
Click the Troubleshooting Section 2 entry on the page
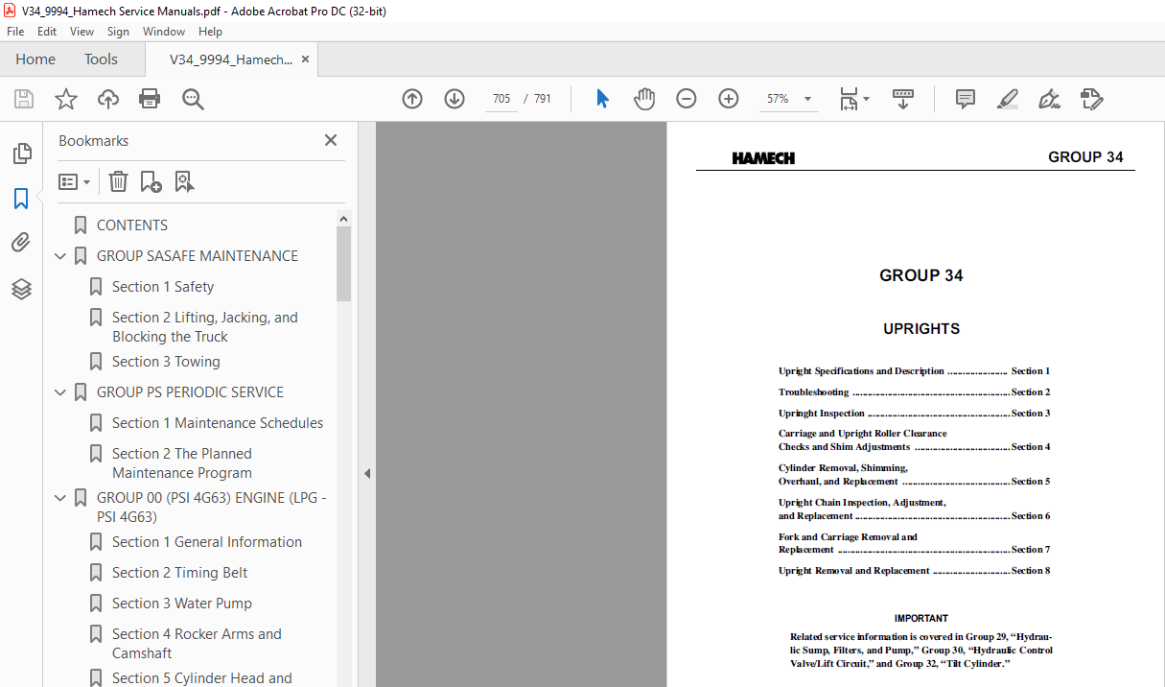click(x=914, y=392)
